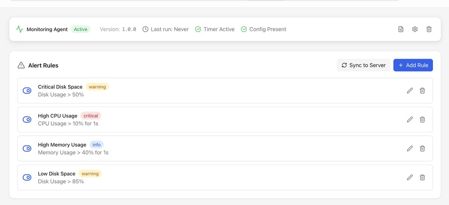449x205 pixels.
Task: Click the critical badge on High CPU Usage
Action: click(x=91, y=116)
